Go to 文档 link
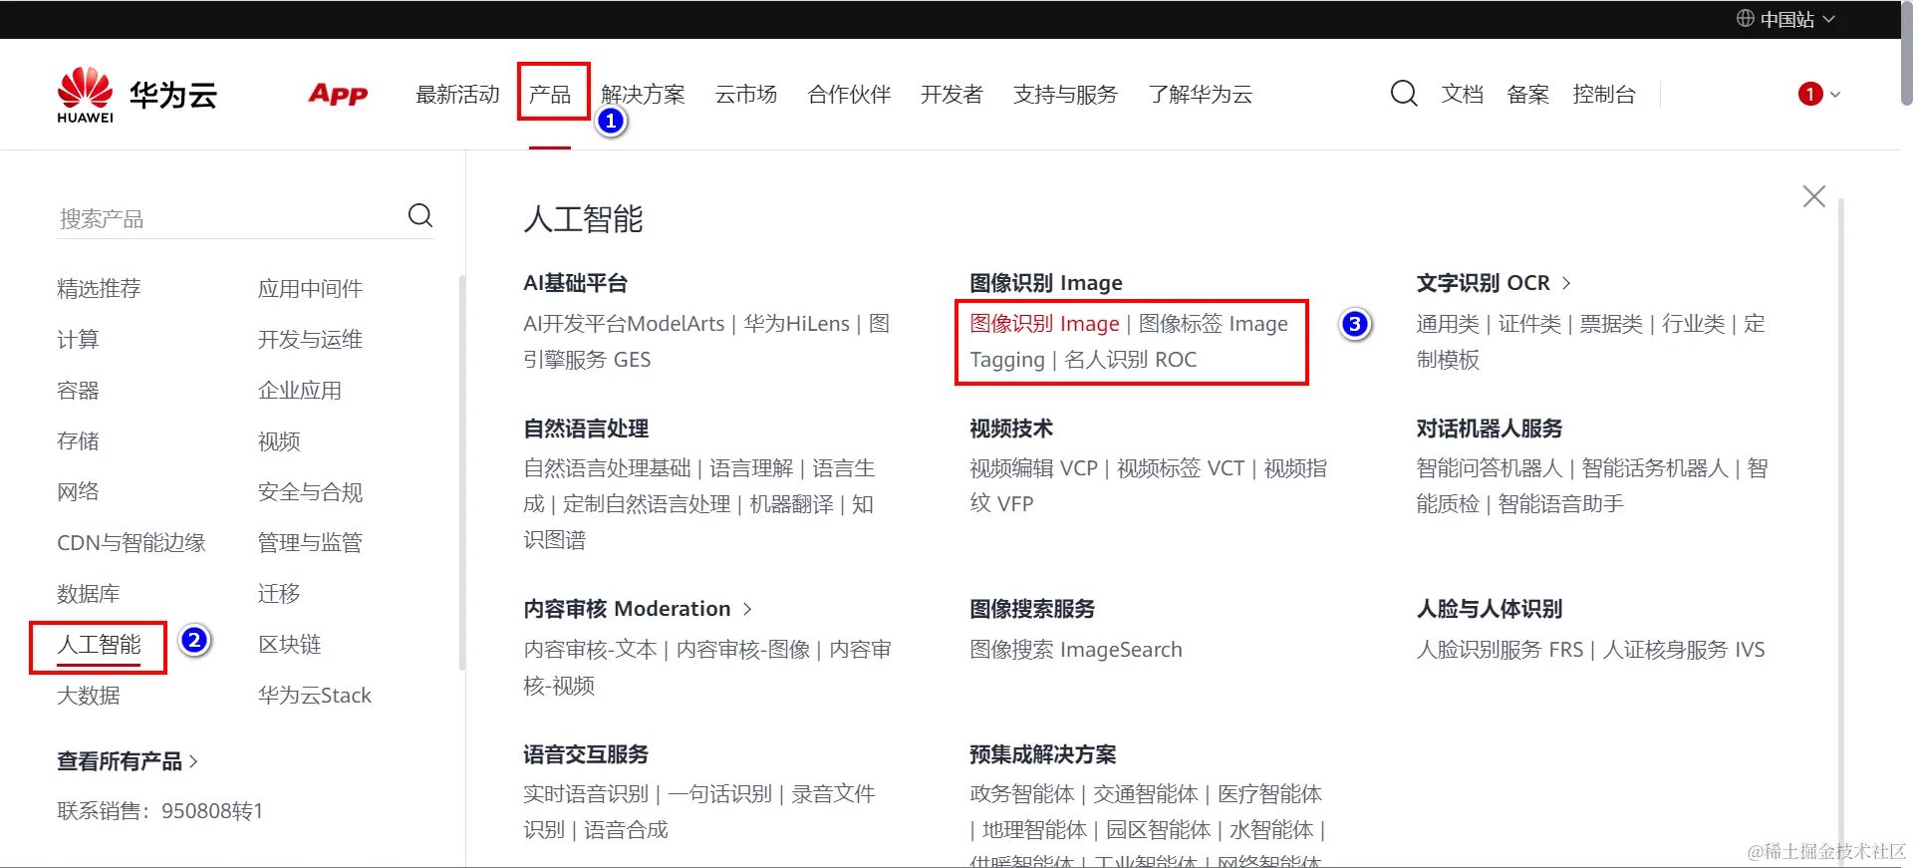Viewport: 1913px width, 868px height. (x=1463, y=95)
